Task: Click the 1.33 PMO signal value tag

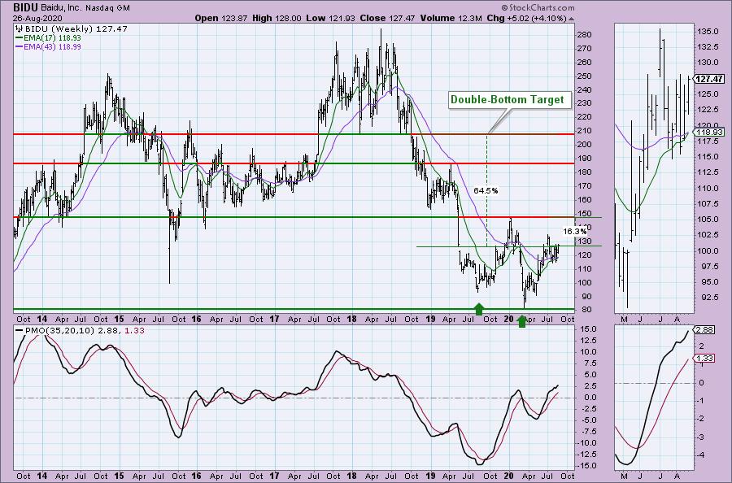Action: tap(704, 358)
